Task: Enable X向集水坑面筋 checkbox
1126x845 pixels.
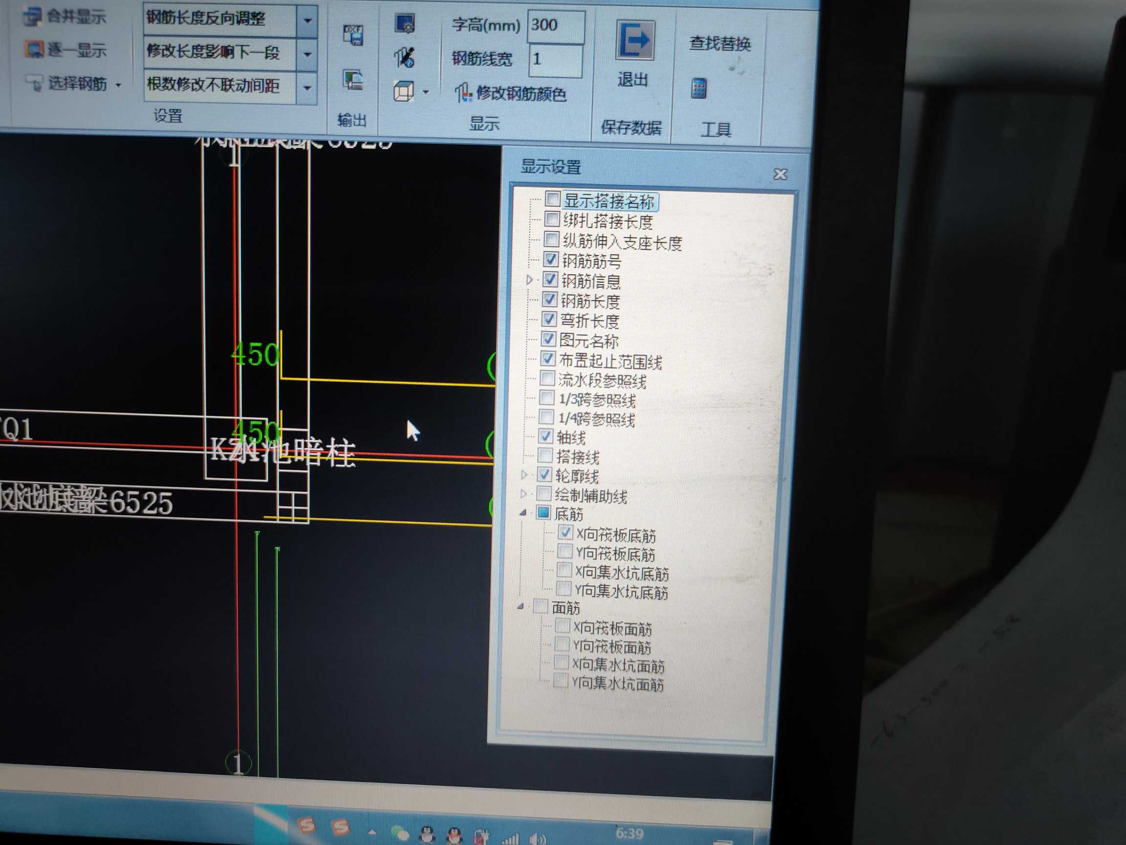Action: [562, 662]
